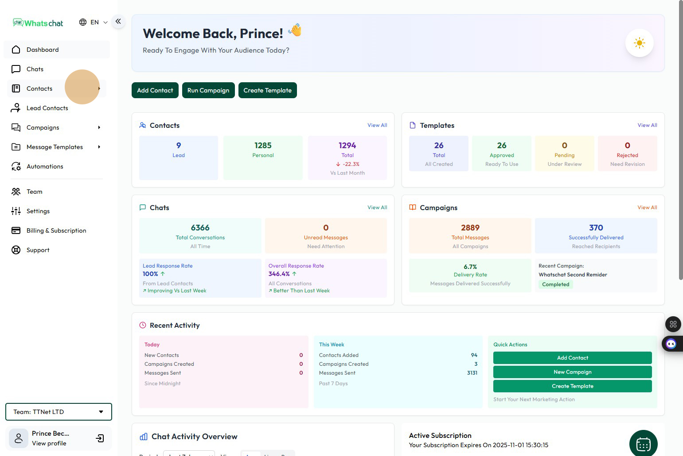Open the calendar icon in Active Subscription
Image resolution: width=683 pixels, height=456 pixels.
[x=643, y=444]
